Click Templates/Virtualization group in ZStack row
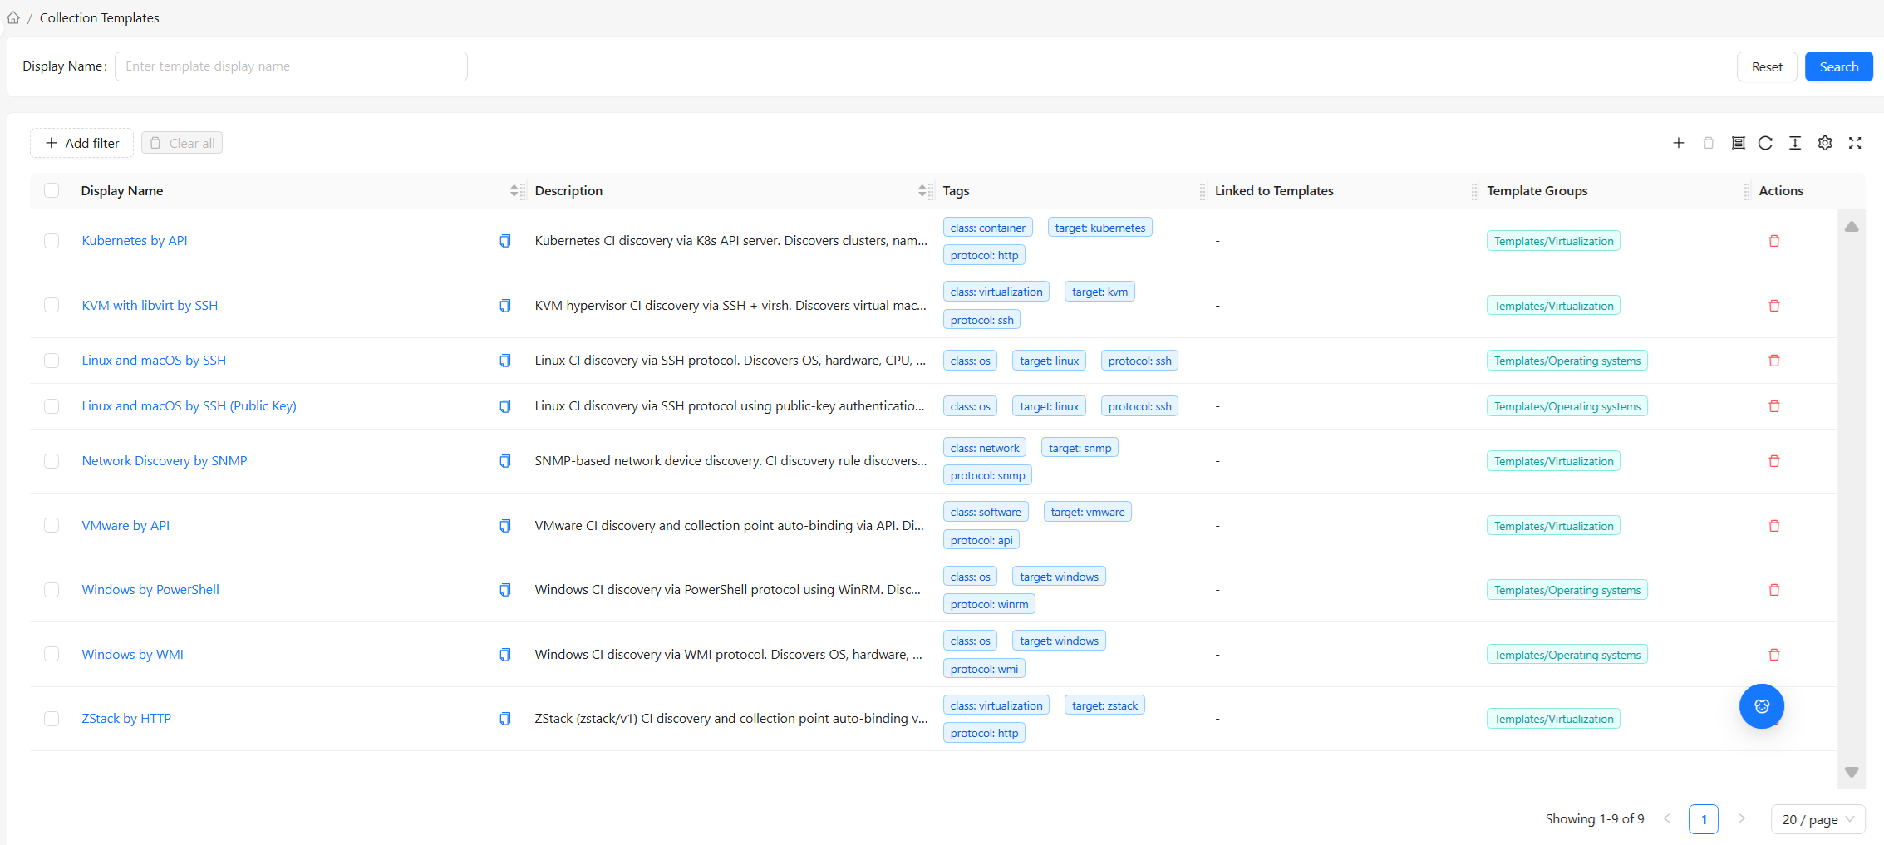 (x=1553, y=719)
